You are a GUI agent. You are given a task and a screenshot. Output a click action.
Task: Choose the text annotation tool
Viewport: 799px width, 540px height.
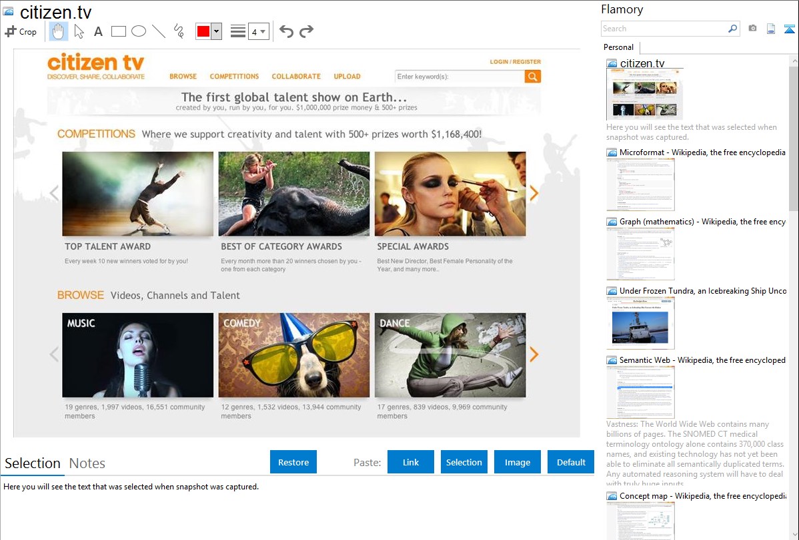pyautogui.click(x=98, y=31)
